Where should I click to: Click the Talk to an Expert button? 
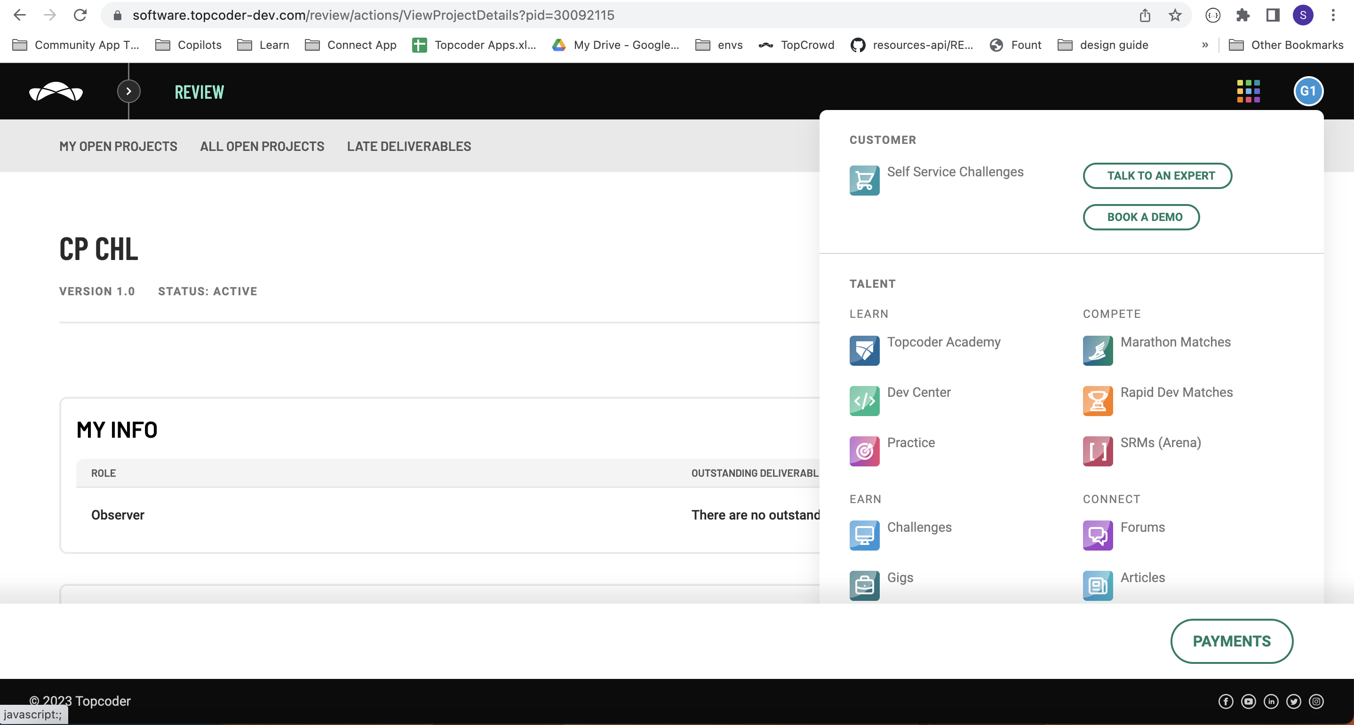coord(1157,175)
